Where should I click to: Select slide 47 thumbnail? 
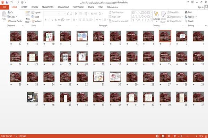[32, 97]
